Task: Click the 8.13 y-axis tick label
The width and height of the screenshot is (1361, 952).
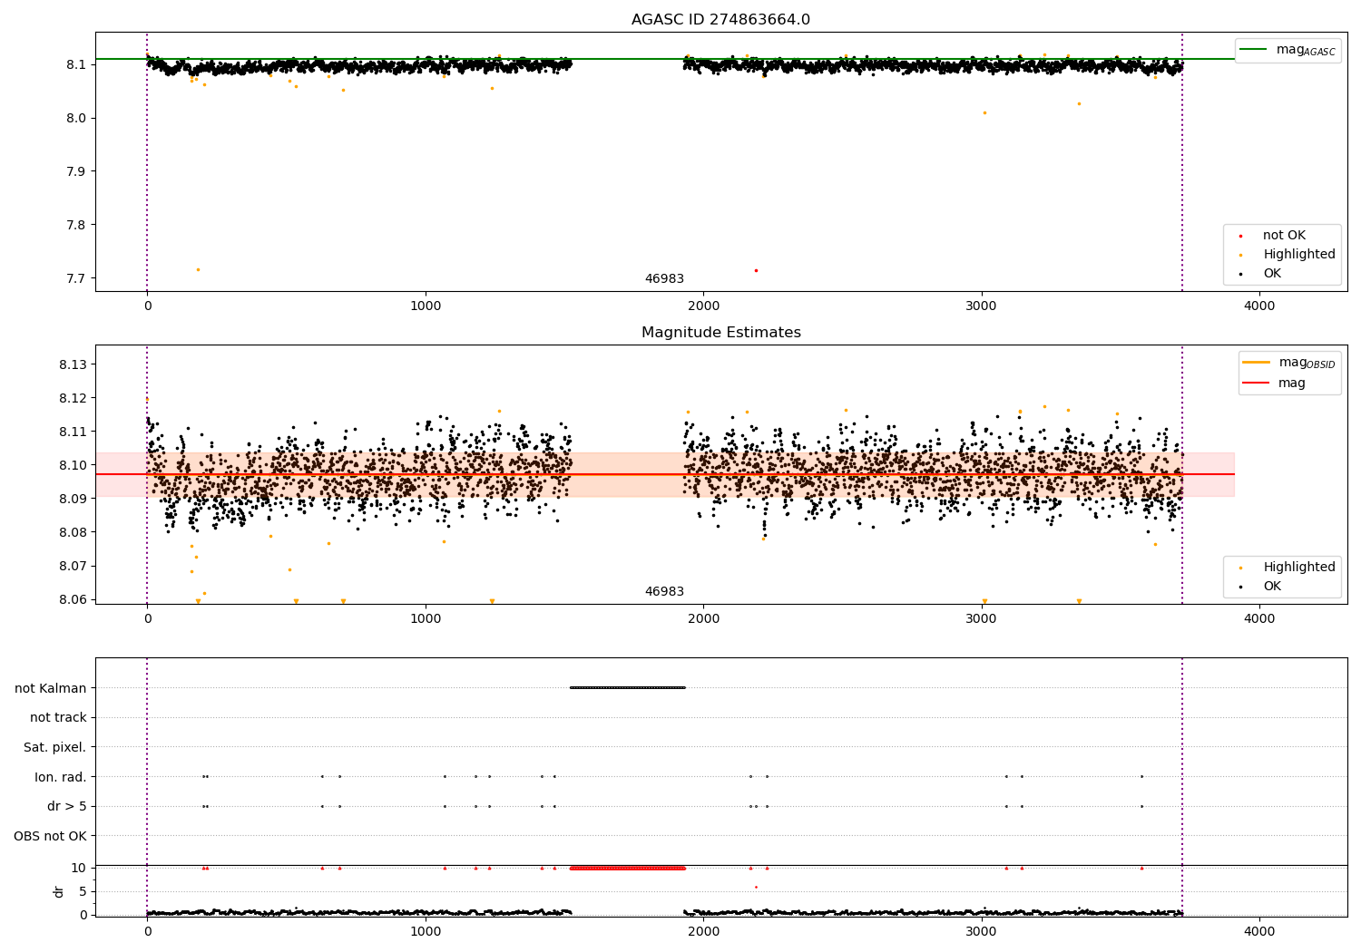Action: (73, 364)
